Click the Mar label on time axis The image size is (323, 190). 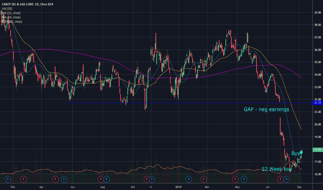(207, 187)
